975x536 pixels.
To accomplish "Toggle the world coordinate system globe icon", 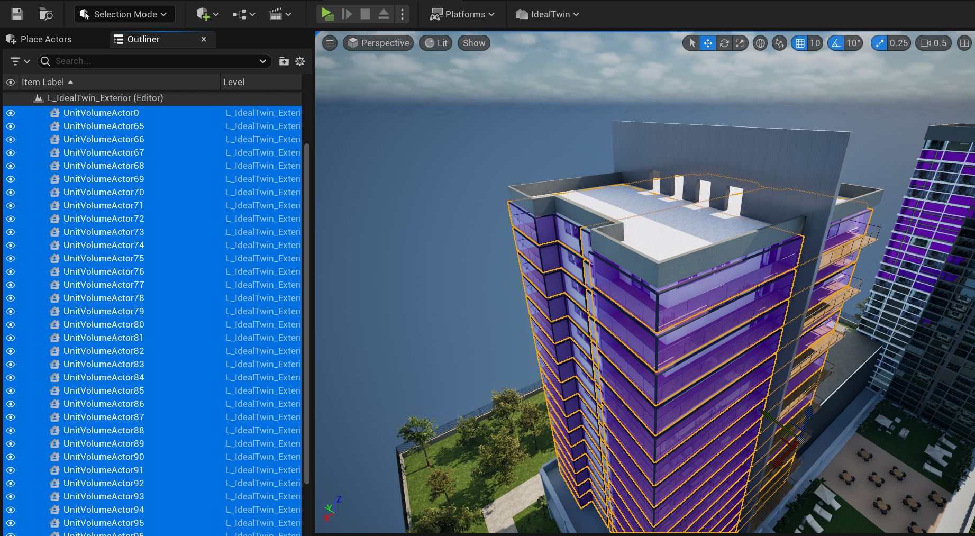I will click(x=760, y=43).
